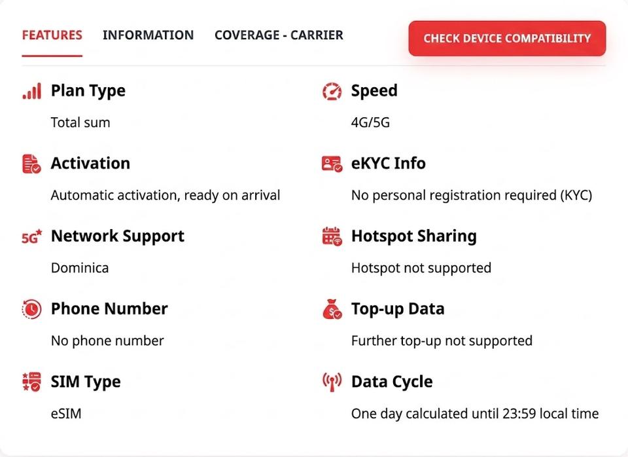
Task: Click the Plan Type signal bars icon
Action: tap(31, 91)
